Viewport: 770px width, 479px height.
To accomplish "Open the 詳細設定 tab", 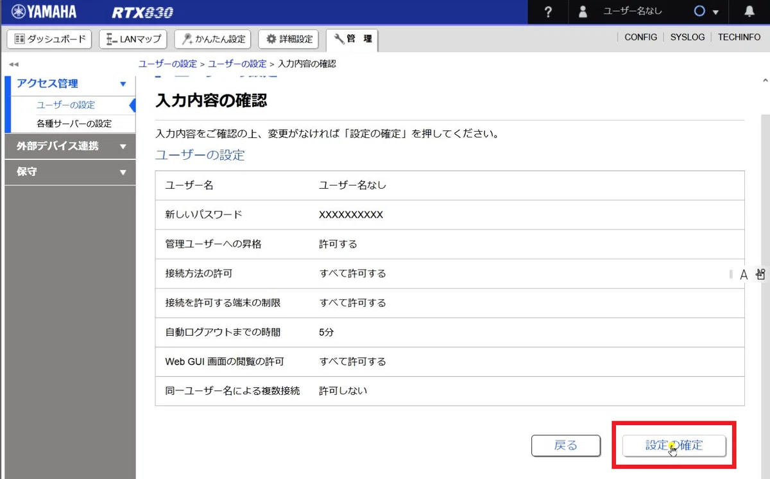I will 289,39.
